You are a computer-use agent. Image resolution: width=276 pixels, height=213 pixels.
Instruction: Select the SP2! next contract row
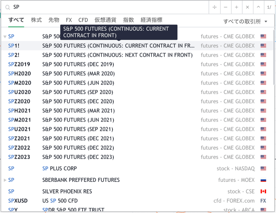coord(137,55)
